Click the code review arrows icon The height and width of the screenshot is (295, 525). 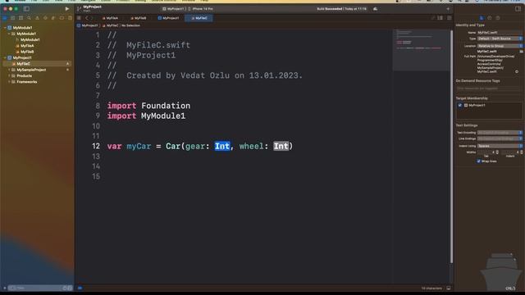point(433,18)
